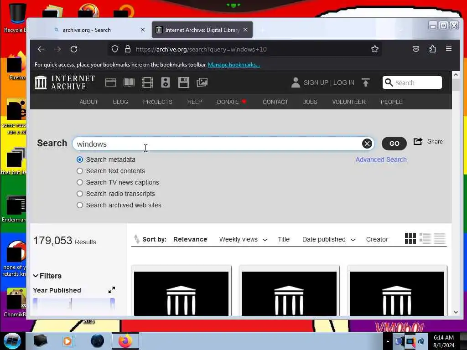Open the ABOUT menu item
467x350 pixels.
click(89, 102)
